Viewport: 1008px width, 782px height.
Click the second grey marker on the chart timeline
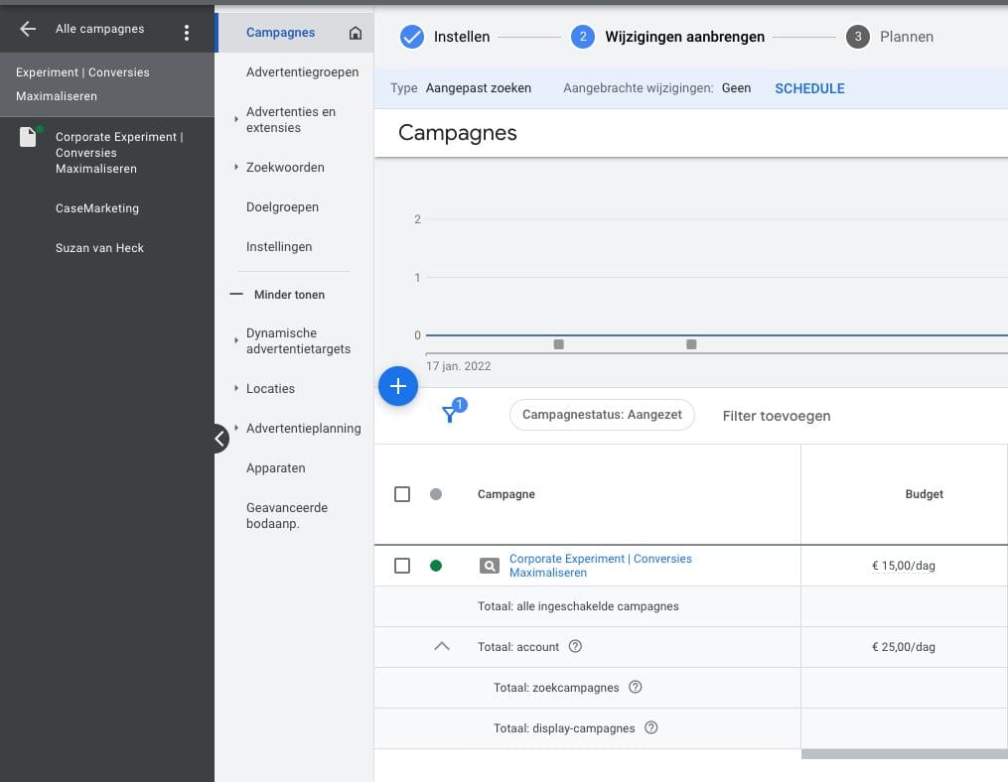pos(691,344)
